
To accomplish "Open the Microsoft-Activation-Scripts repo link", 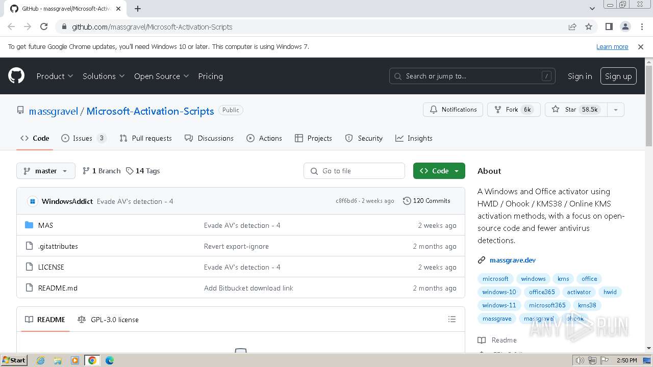I will point(150,111).
